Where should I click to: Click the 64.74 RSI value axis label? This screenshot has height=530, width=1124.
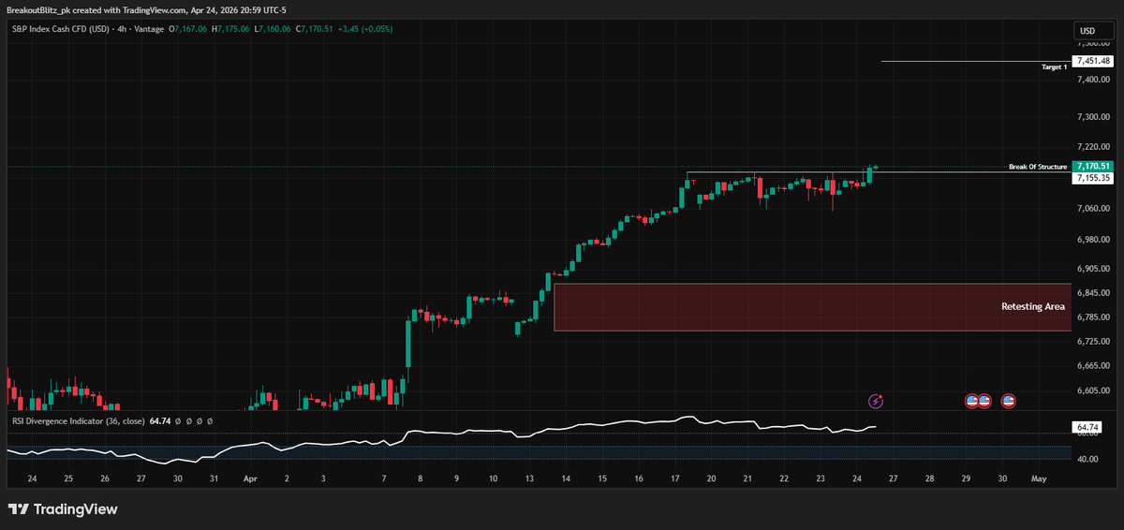tap(1087, 427)
